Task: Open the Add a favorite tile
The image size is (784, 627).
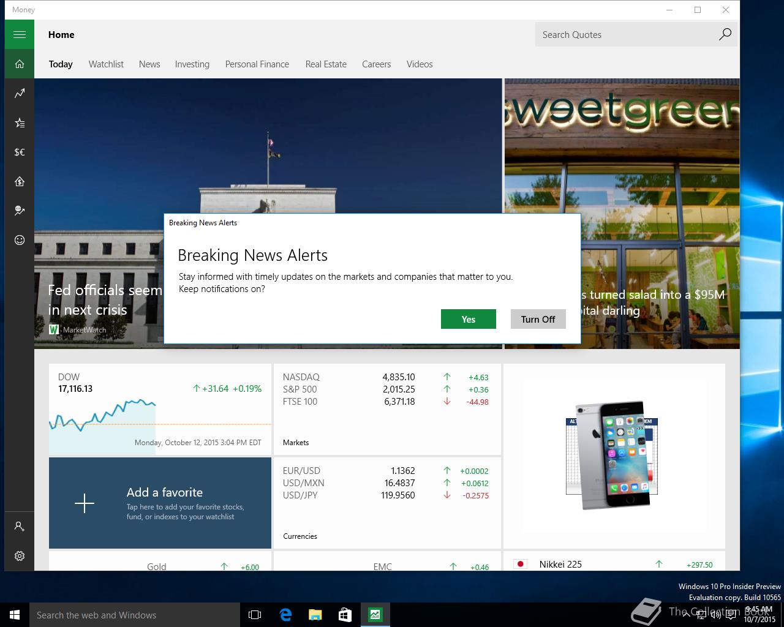Action: point(160,503)
